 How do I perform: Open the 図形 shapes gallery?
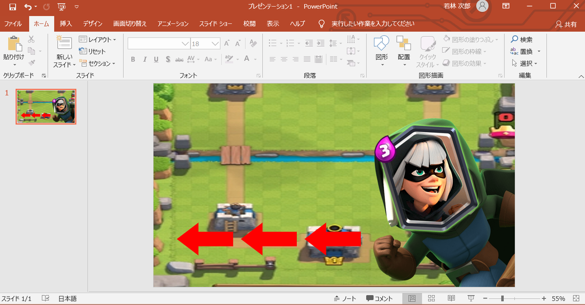(382, 51)
